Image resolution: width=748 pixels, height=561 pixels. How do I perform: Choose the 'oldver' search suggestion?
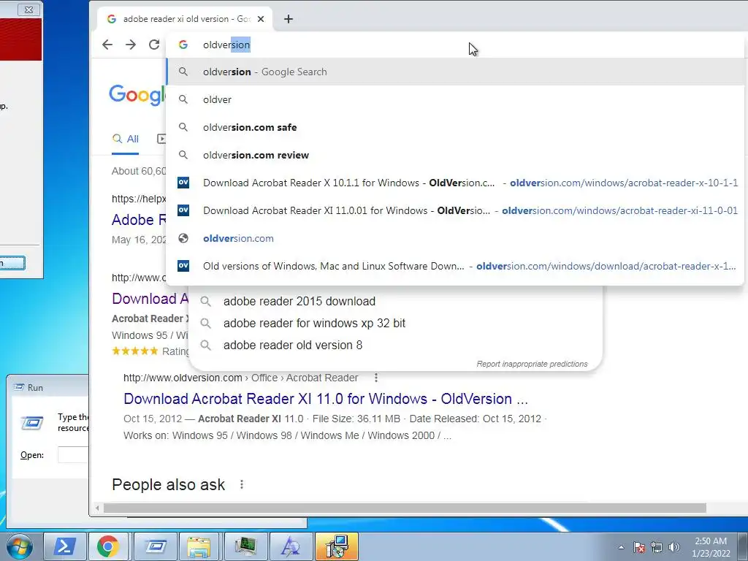pos(456,99)
